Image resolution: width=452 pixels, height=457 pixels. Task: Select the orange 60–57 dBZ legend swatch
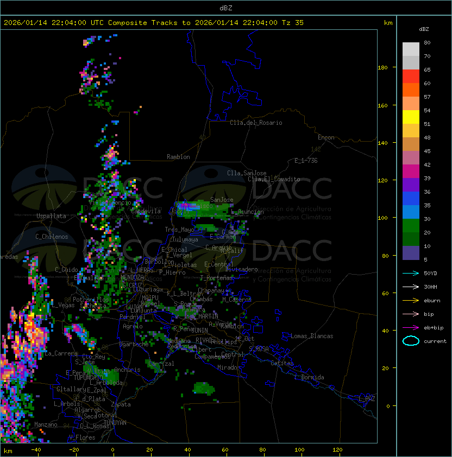[x=411, y=90]
